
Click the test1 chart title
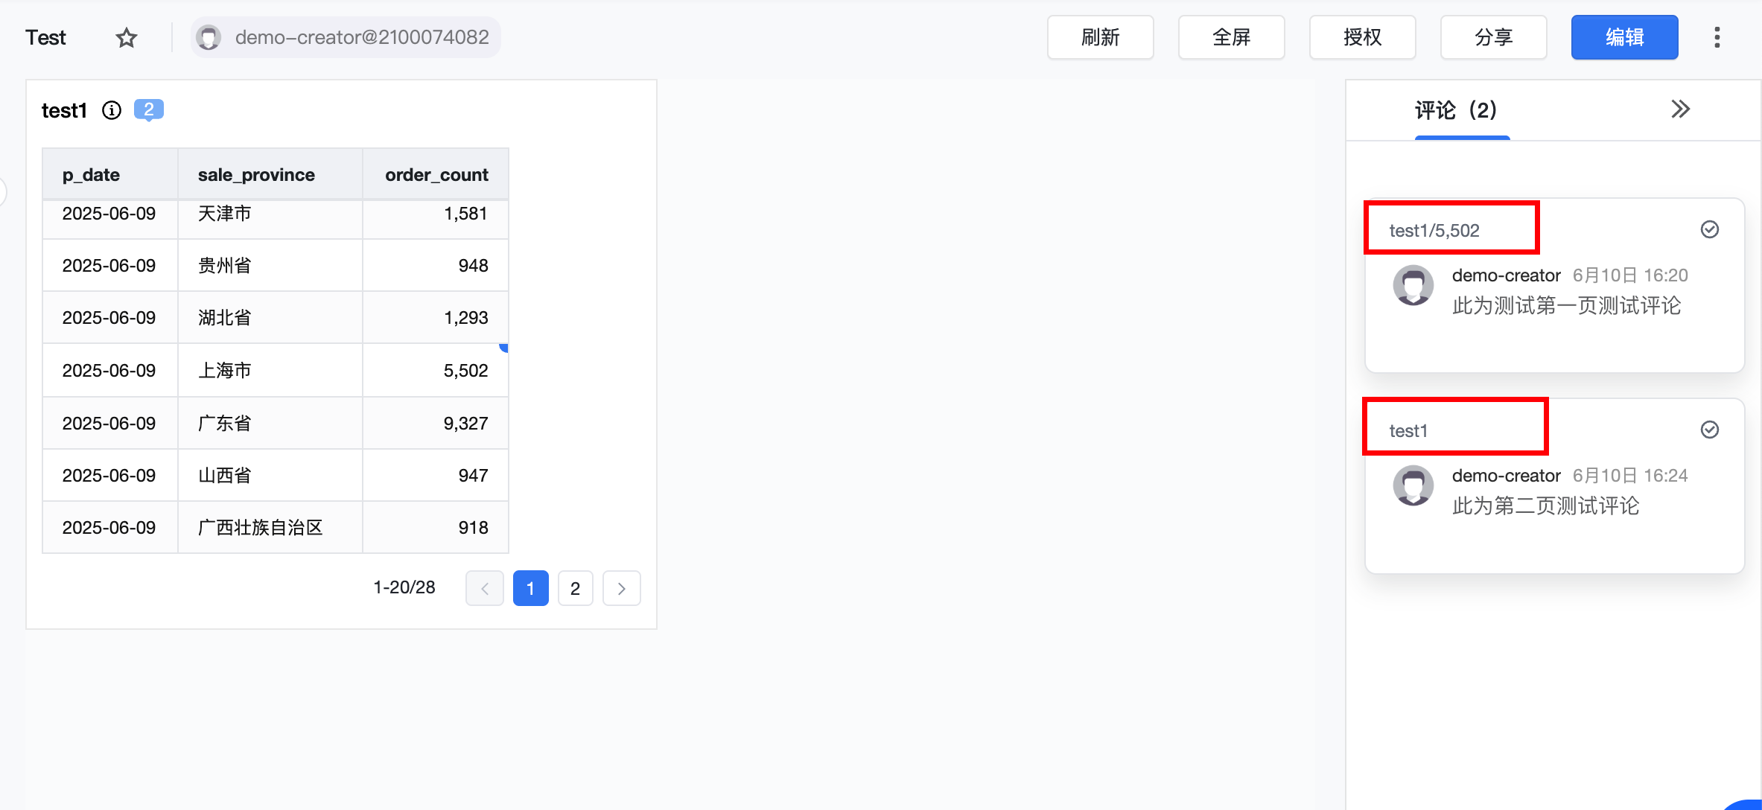(64, 110)
